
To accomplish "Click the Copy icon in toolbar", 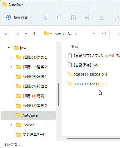I will tap(59, 18).
